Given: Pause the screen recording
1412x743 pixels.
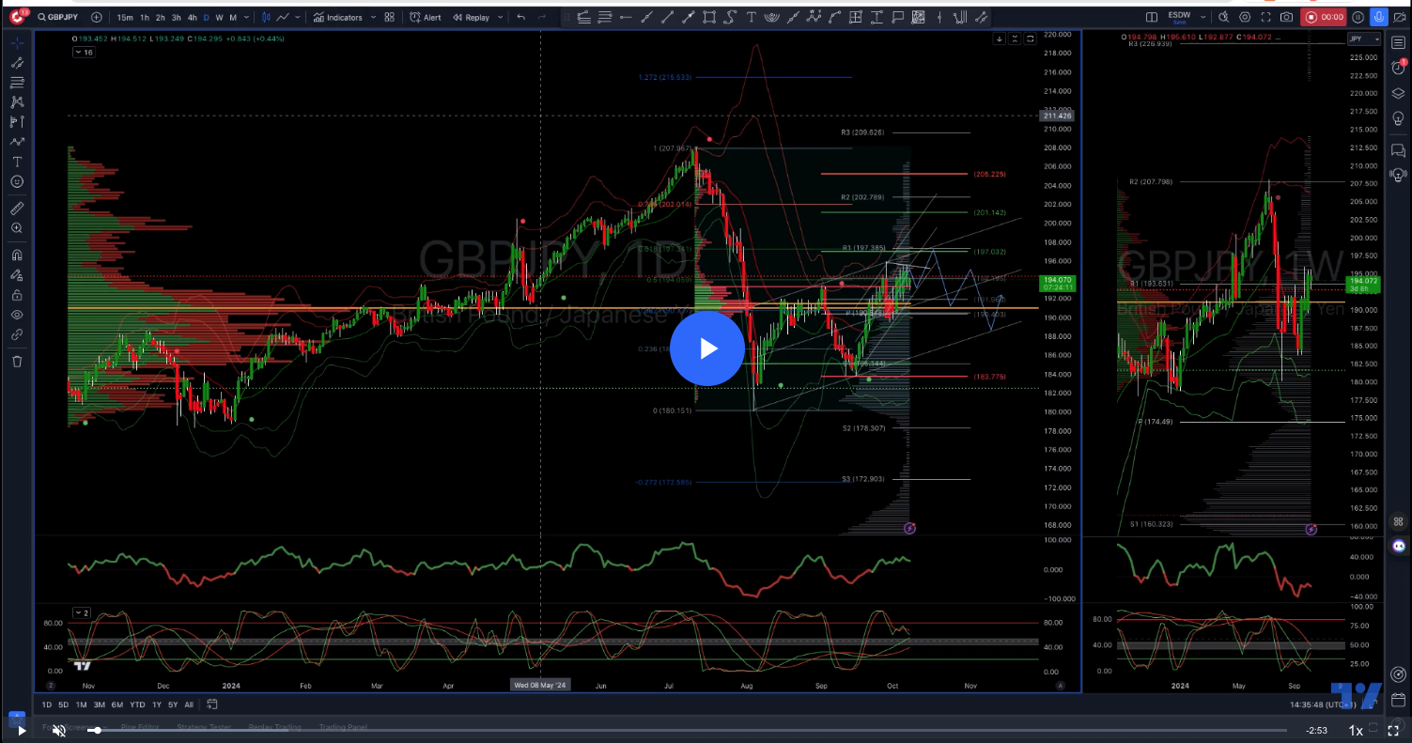Looking at the screenshot, I should pyautogui.click(x=1358, y=17).
